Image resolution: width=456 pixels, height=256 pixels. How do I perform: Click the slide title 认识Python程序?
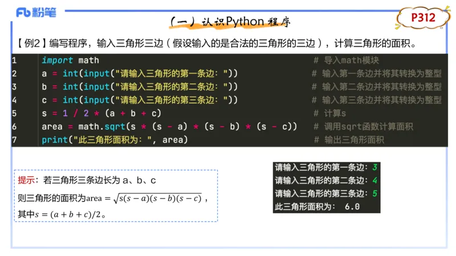point(230,22)
